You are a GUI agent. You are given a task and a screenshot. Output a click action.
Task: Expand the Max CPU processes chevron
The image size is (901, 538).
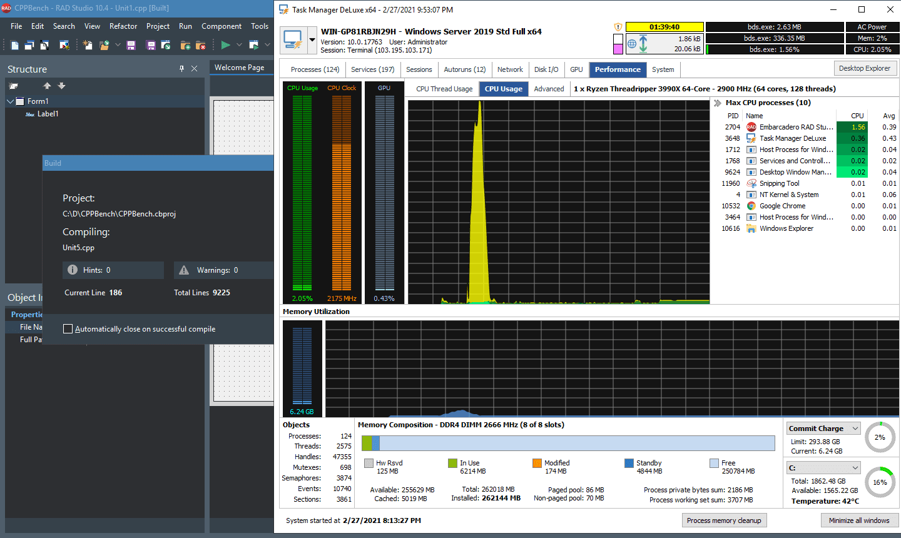717,103
